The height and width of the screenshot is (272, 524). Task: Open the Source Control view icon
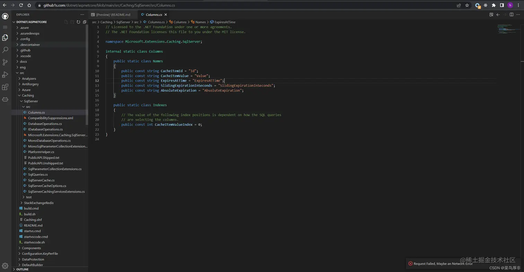point(5,62)
